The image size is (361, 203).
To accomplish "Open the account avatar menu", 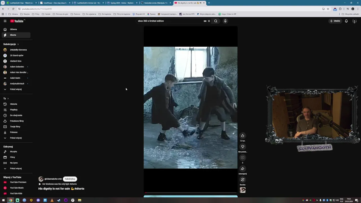I will pos(355,21).
